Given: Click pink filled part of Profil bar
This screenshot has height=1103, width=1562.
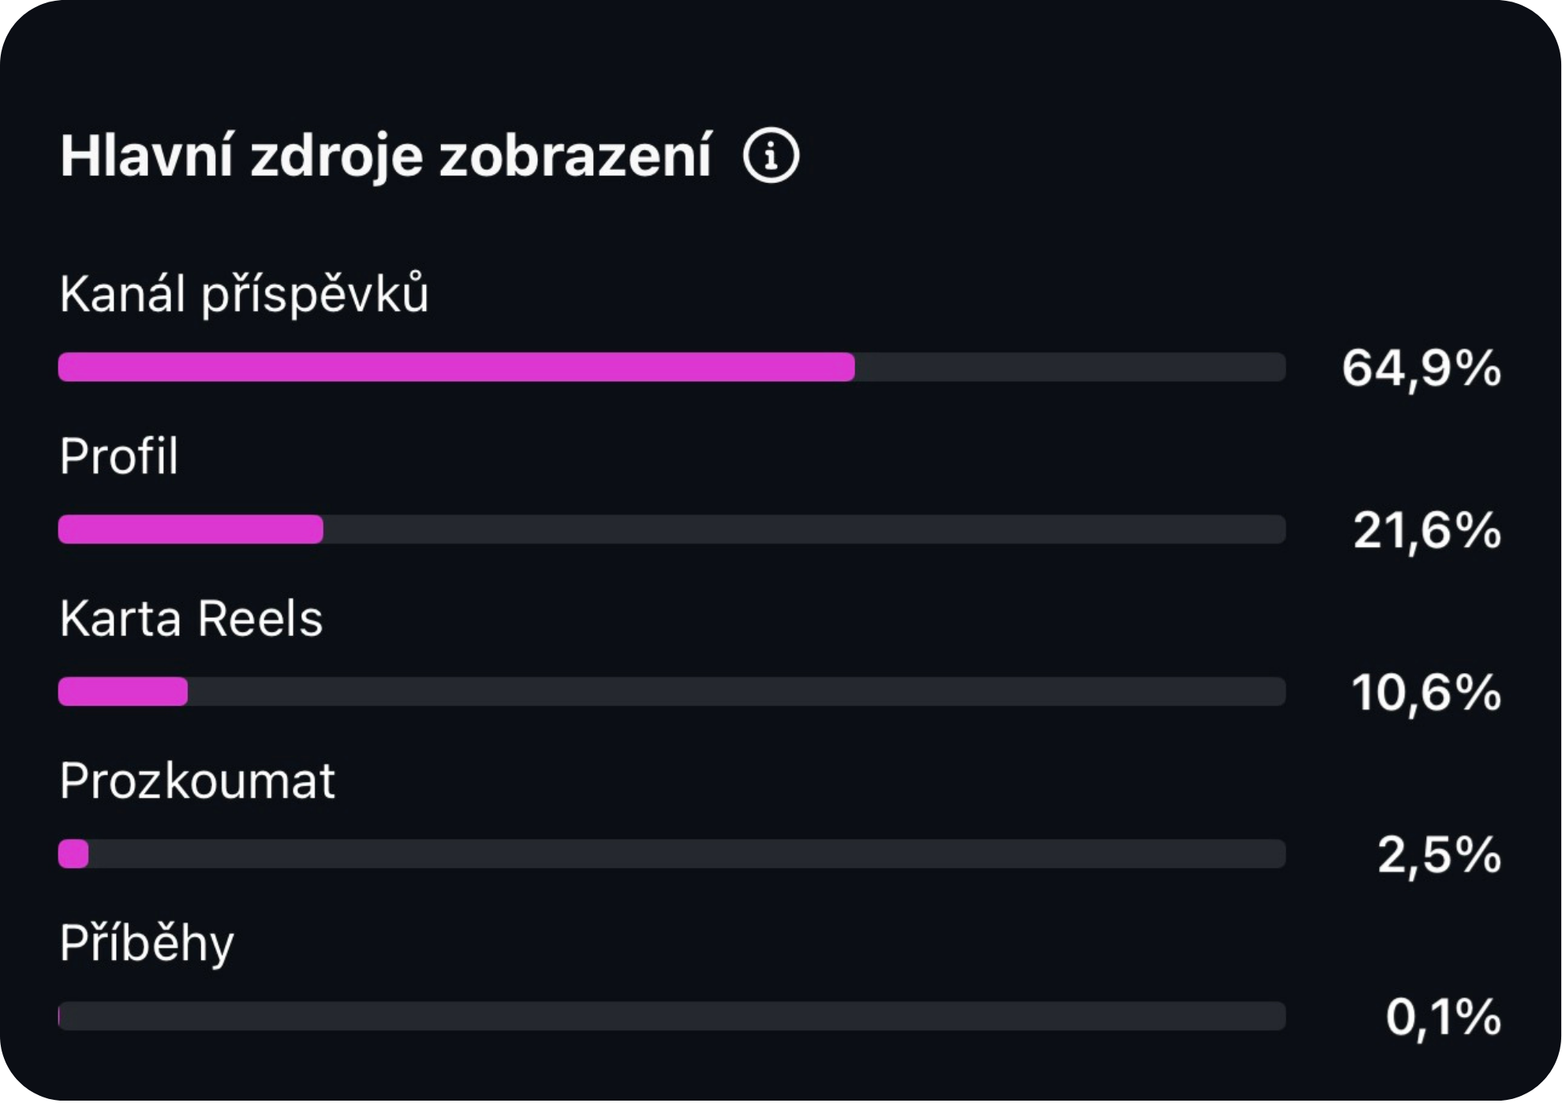Looking at the screenshot, I should [190, 529].
